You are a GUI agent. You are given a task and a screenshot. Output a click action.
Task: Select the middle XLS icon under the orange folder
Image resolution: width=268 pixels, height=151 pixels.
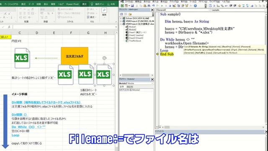(86, 74)
